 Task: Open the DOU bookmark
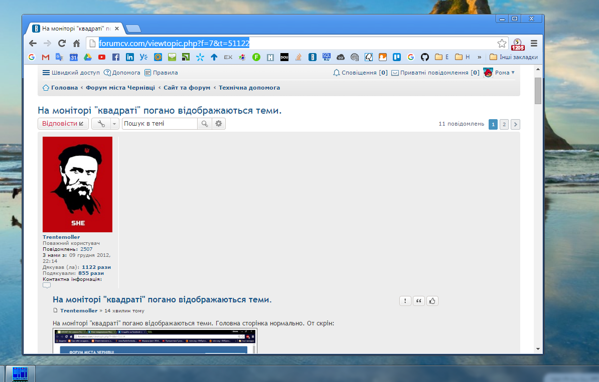click(x=284, y=57)
